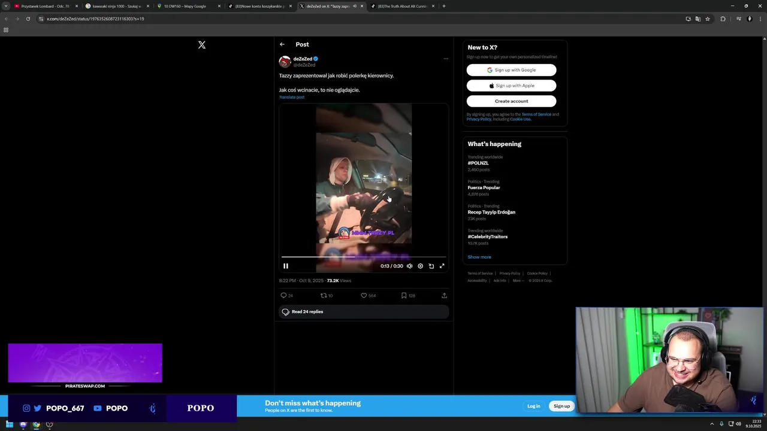767x431 pixels.
Task: Go back with the Post back arrow
Action: pos(282,44)
